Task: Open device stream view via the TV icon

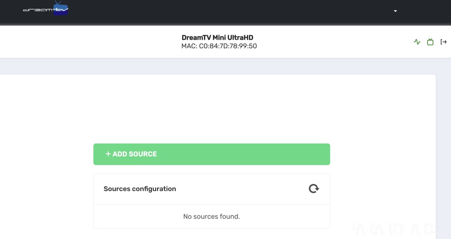Action: (x=430, y=42)
